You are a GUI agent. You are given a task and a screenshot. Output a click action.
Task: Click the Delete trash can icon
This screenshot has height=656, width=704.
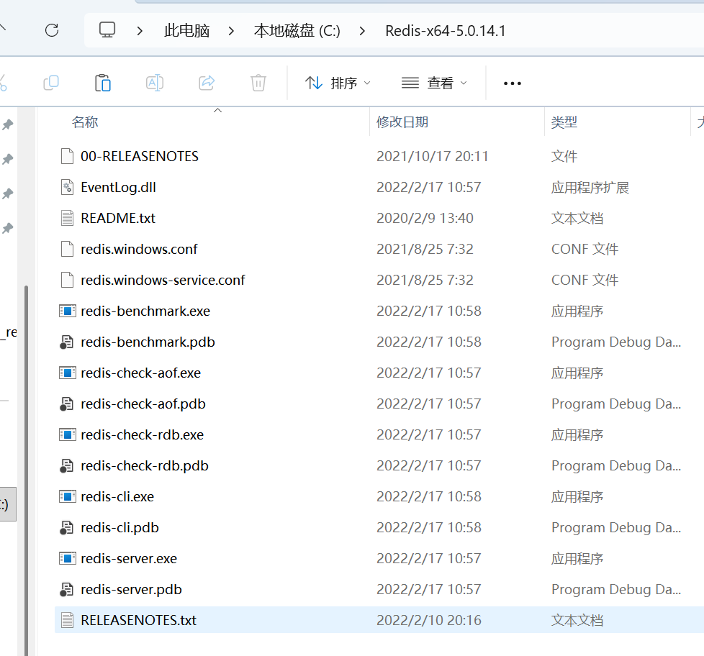[x=258, y=83]
